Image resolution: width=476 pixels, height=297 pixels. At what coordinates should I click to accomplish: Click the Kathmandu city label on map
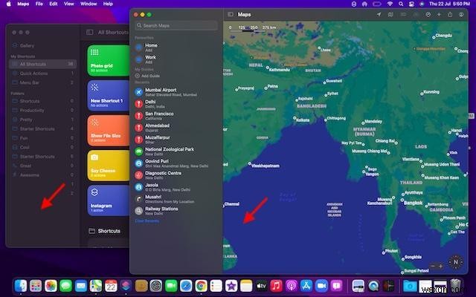coord(280,70)
